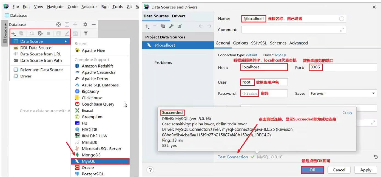Viewport: 381px width, 177px height.
Task: Click the OK button
Action: coord(312,170)
